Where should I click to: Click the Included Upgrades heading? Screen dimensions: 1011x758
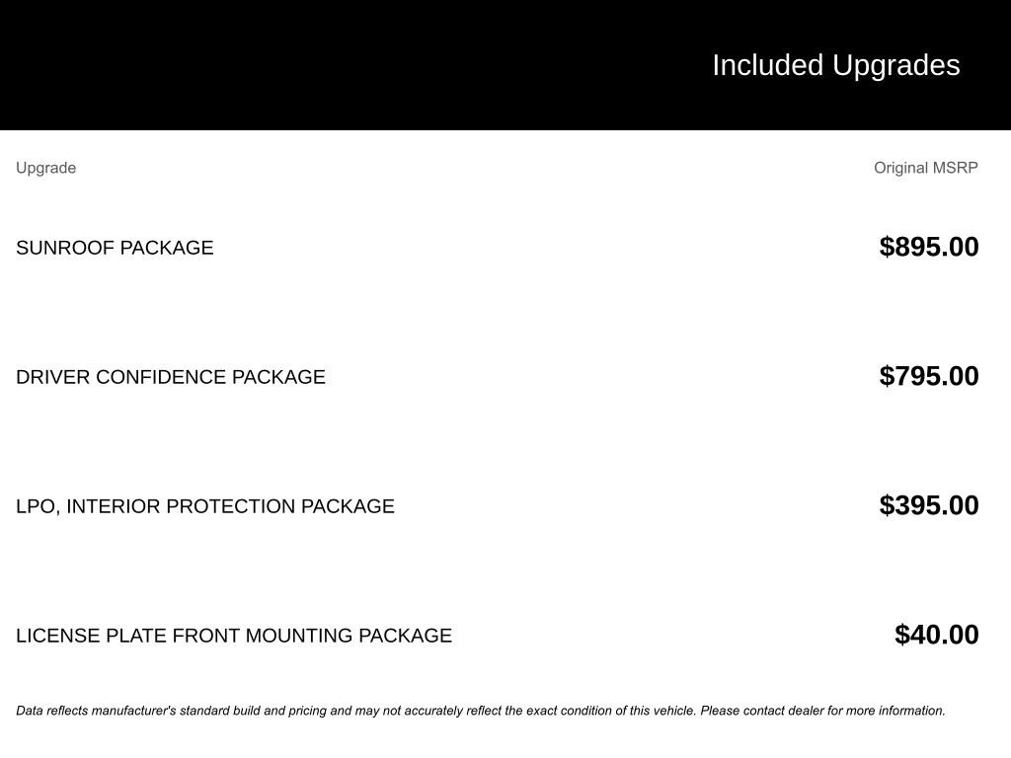click(835, 66)
